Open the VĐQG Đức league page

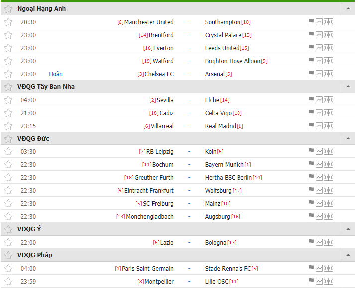tap(33, 139)
